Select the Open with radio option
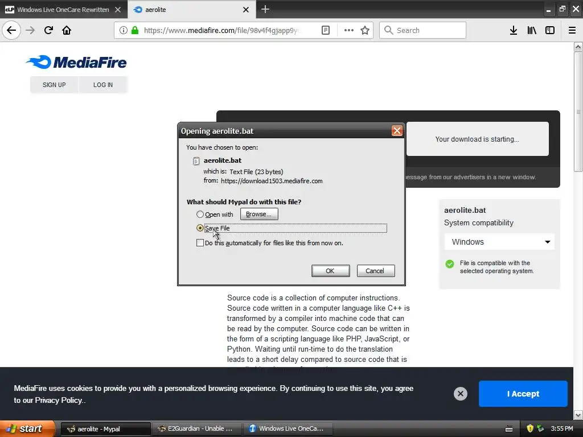This screenshot has width=583, height=437. [200, 215]
